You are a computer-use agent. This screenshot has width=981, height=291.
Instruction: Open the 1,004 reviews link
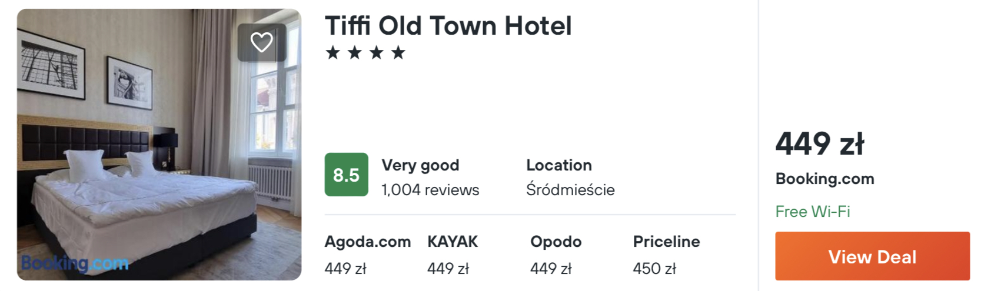(430, 190)
